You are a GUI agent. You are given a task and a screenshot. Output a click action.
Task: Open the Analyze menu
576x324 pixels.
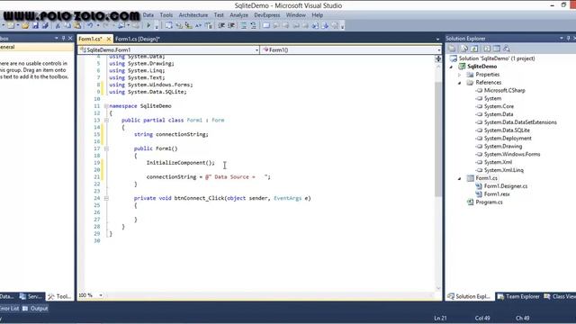(x=238, y=15)
